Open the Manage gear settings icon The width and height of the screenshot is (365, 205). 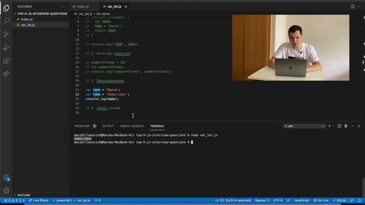6,191
